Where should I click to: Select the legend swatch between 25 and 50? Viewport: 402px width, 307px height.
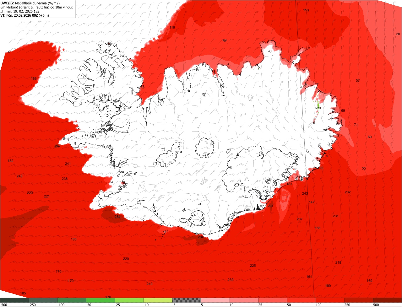[x=273, y=300]
